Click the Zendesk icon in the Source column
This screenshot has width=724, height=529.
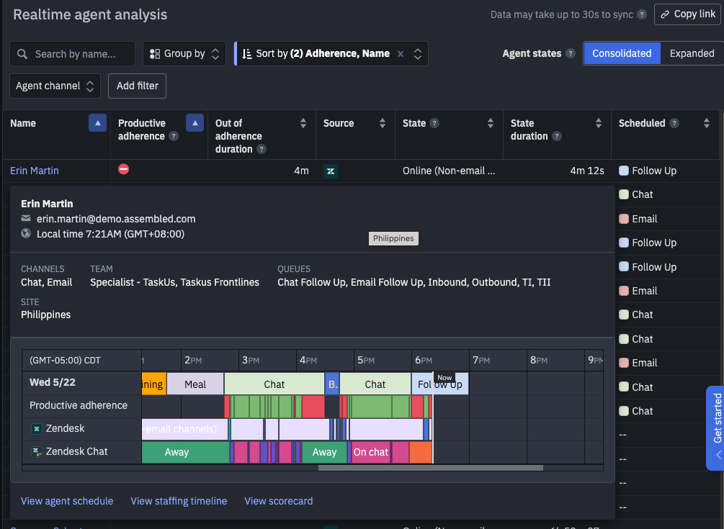[x=331, y=171]
